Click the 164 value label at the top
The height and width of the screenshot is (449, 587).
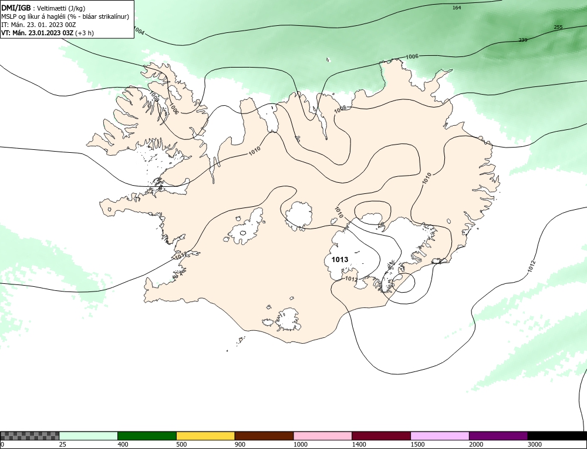[457, 8]
